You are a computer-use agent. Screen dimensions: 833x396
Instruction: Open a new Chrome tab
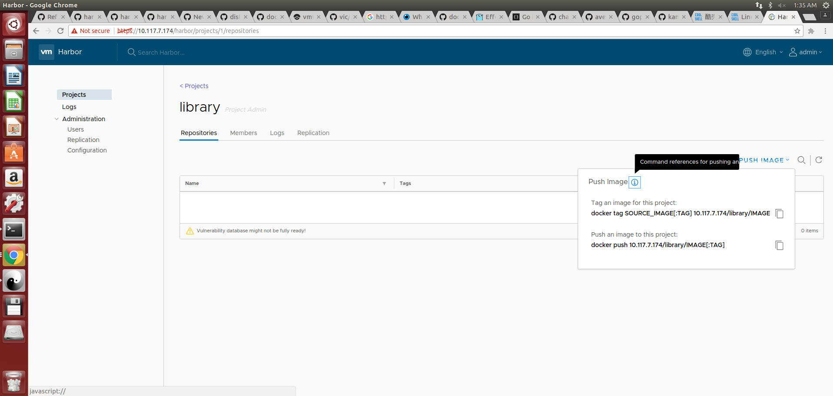[x=809, y=17]
